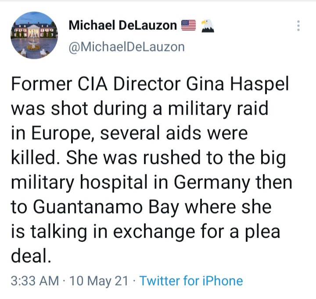Select the name Gina Haspel in the tweet
316x299 pixels.
point(237,84)
